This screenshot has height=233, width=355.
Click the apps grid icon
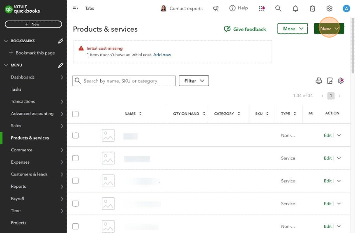(262, 8)
